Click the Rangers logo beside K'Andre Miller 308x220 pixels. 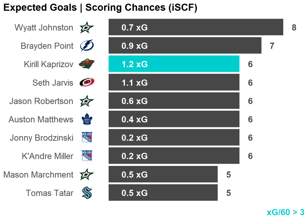(x=87, y=156)
